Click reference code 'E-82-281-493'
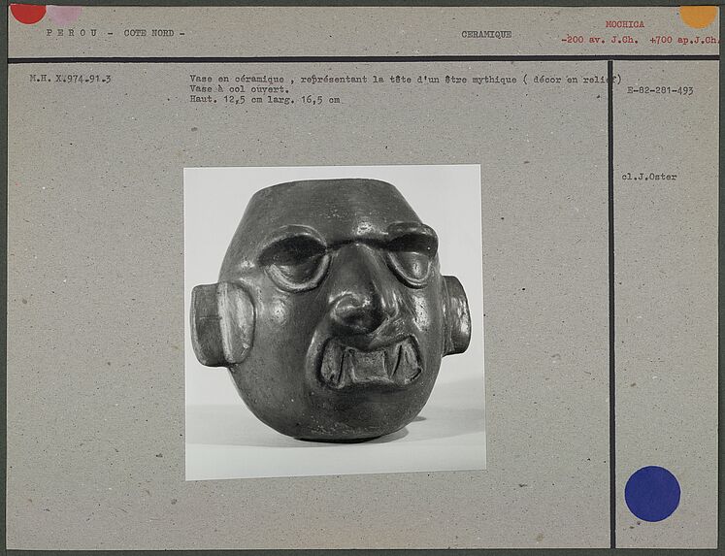725x556 pixels. coord(660,90)
